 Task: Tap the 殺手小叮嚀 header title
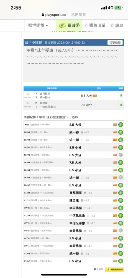(34, 43)
